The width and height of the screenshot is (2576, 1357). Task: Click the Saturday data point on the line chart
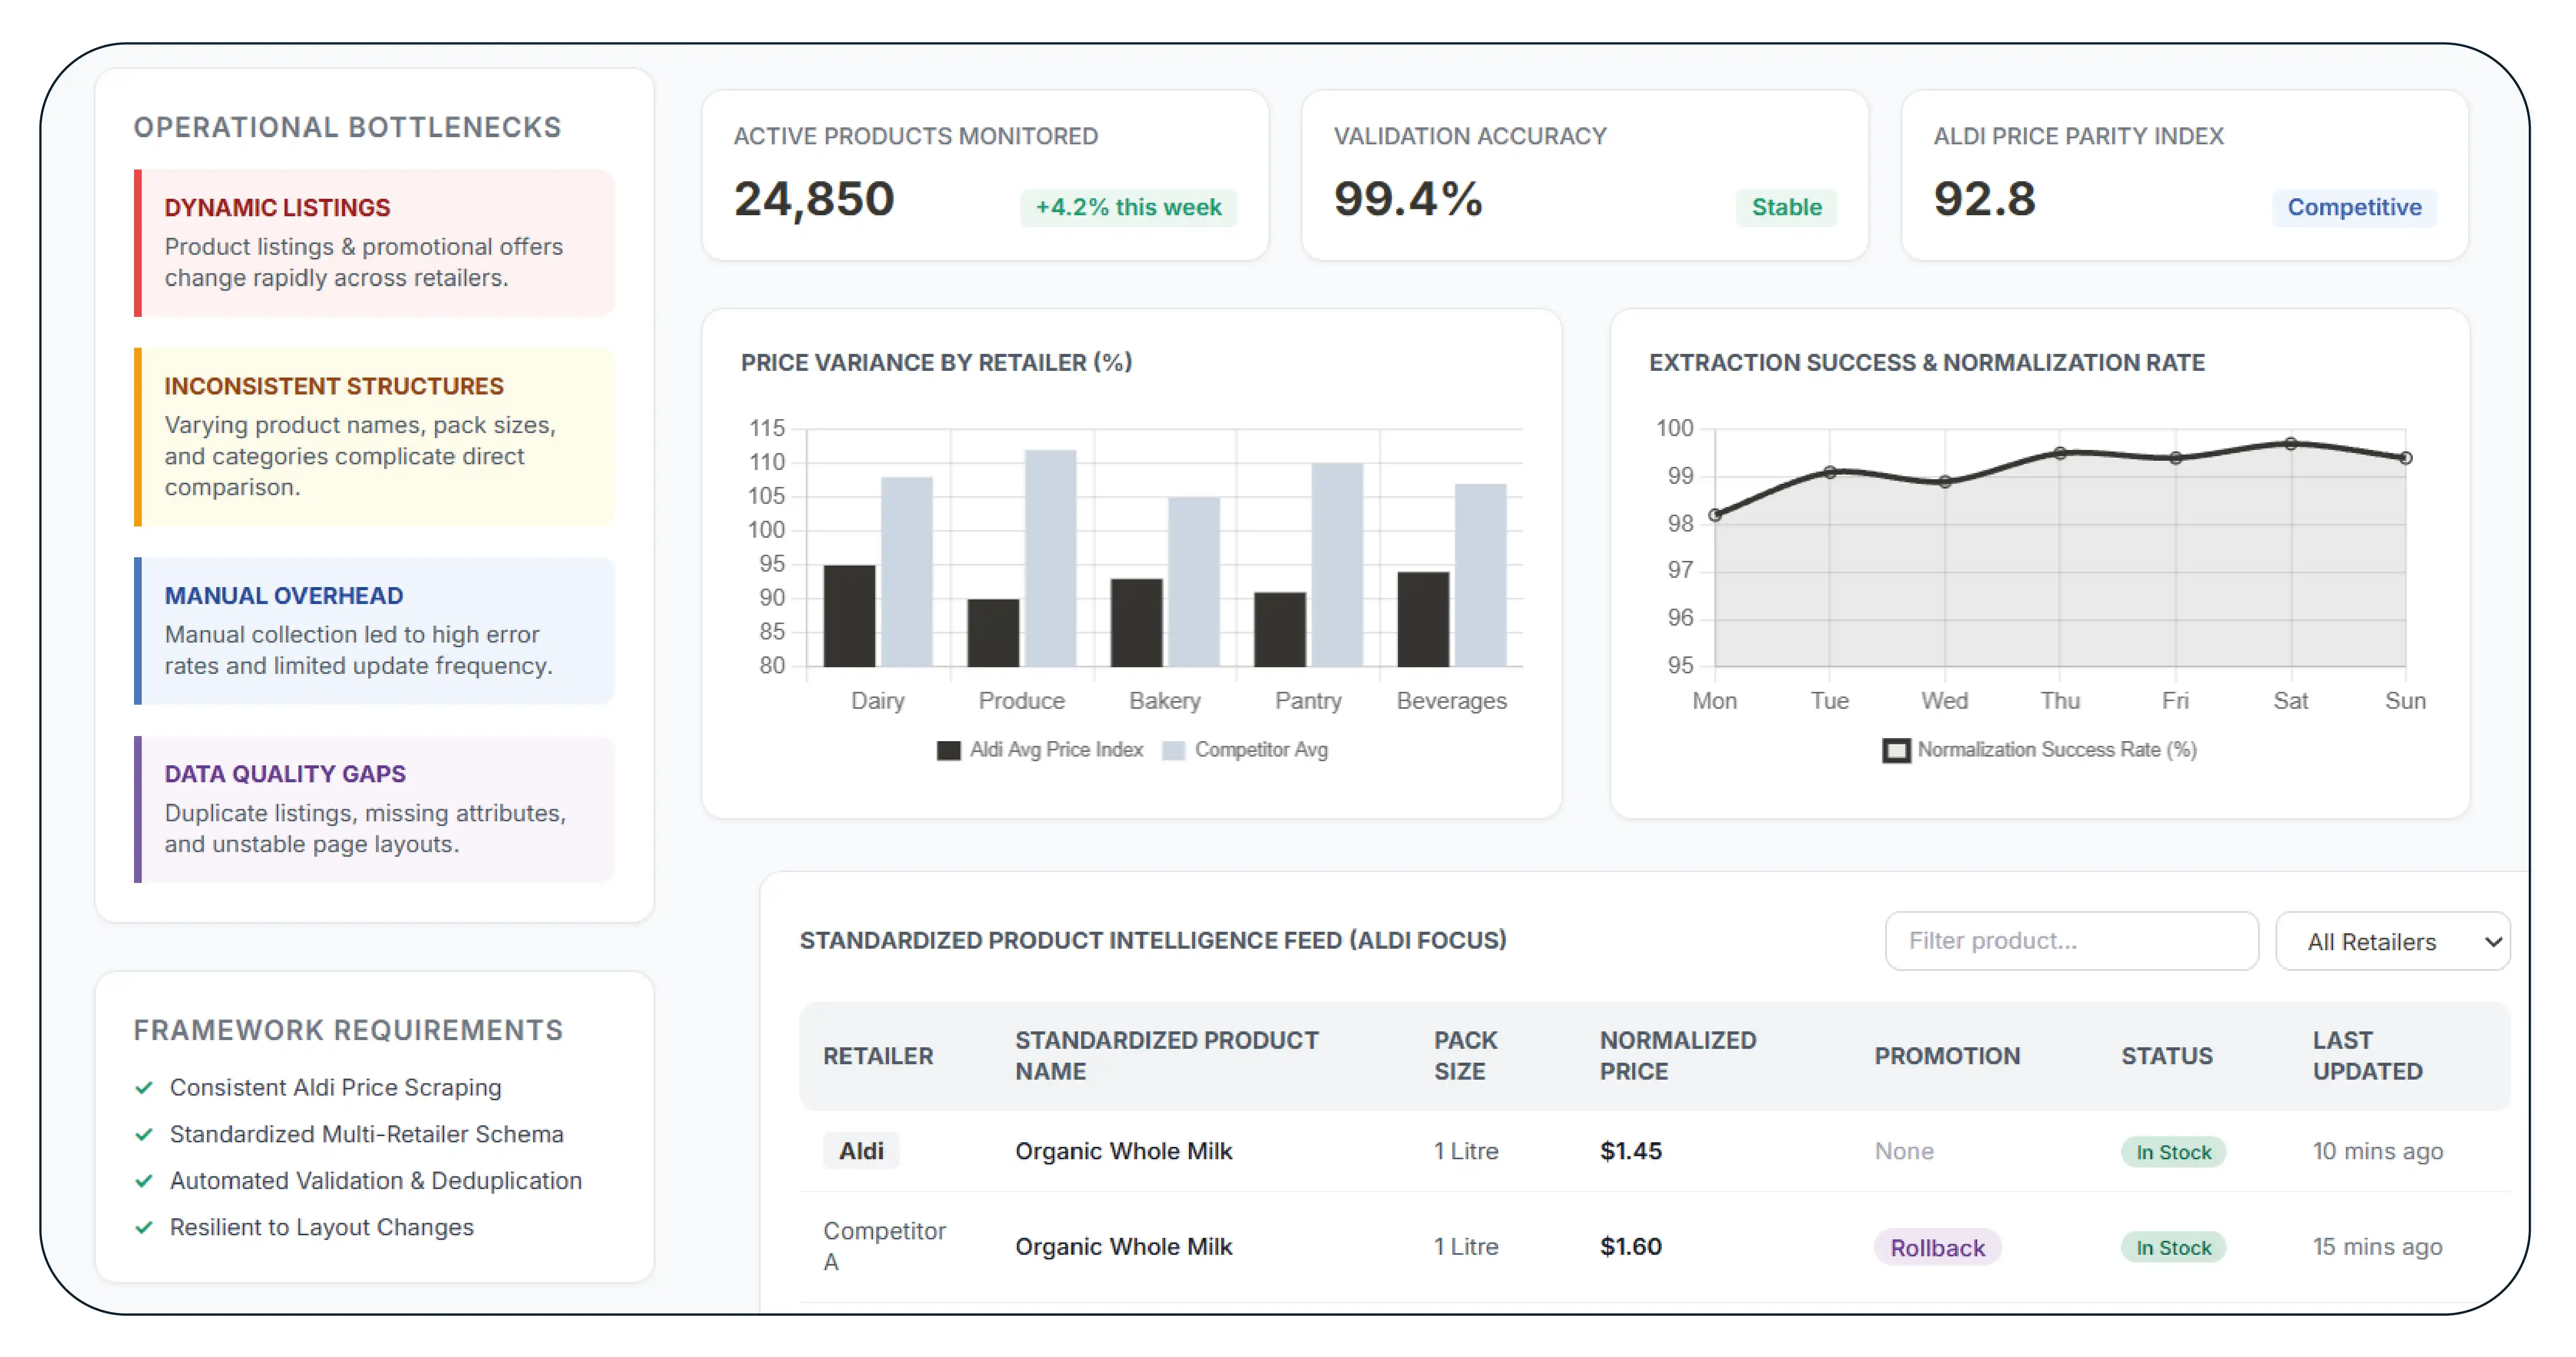2291,443
